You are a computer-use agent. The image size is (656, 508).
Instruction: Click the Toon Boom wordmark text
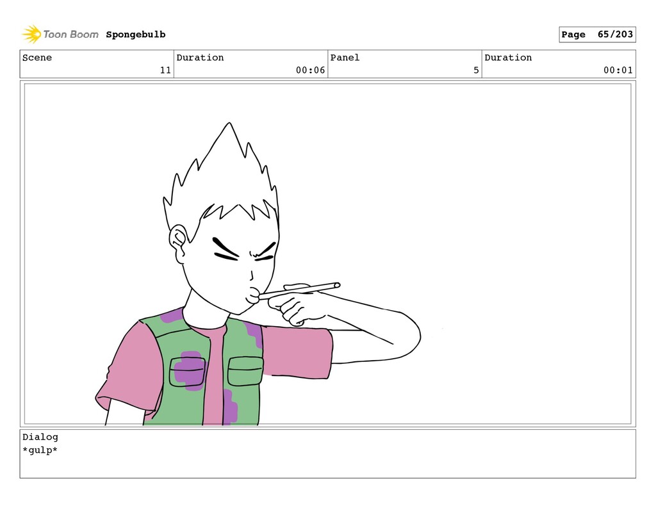pyautogui.click(x=70, y=35)
